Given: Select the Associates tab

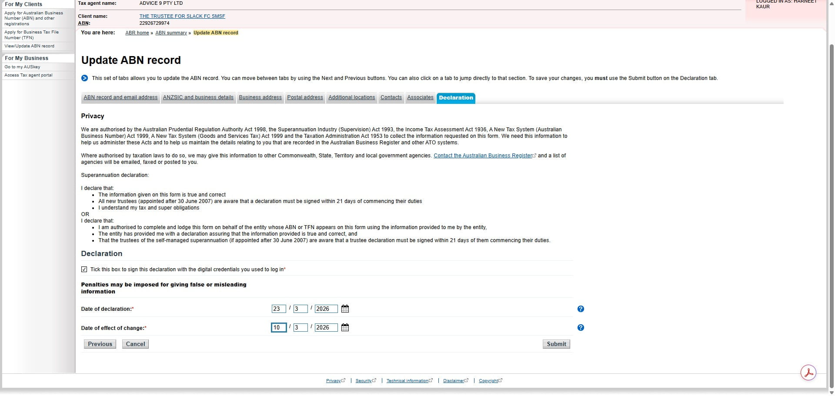Looking at the screenshot, I should (x=420, y=97).
